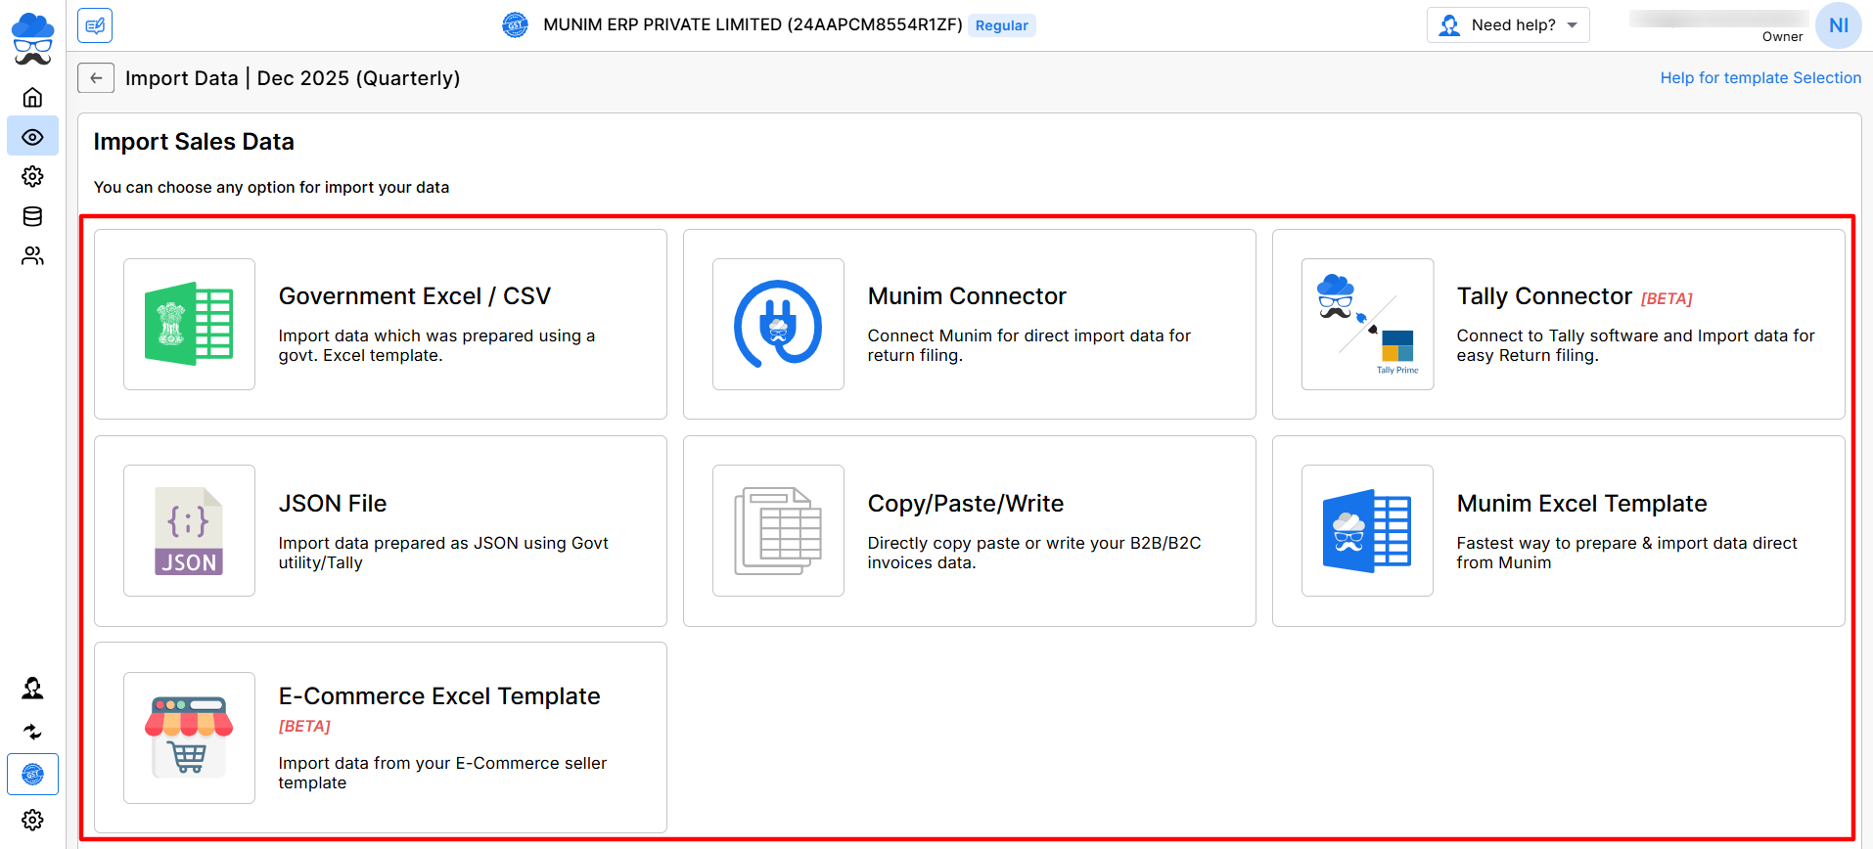Click the NI user avatar

(x=1838, y=25)
